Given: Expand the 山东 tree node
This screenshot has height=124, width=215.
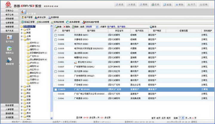Looking at the screenshot, I should coord(22,87).
